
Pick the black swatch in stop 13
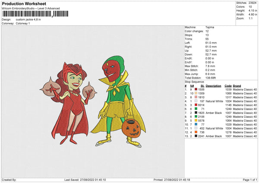(197, 136)
